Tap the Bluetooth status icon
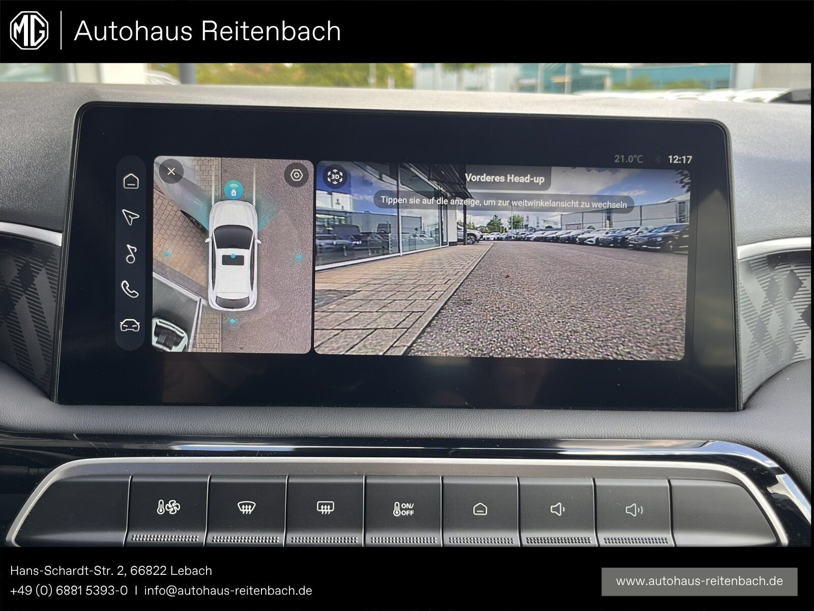Image resolution: width=814 pixels, height=611 pixels. tap(657, 158)
